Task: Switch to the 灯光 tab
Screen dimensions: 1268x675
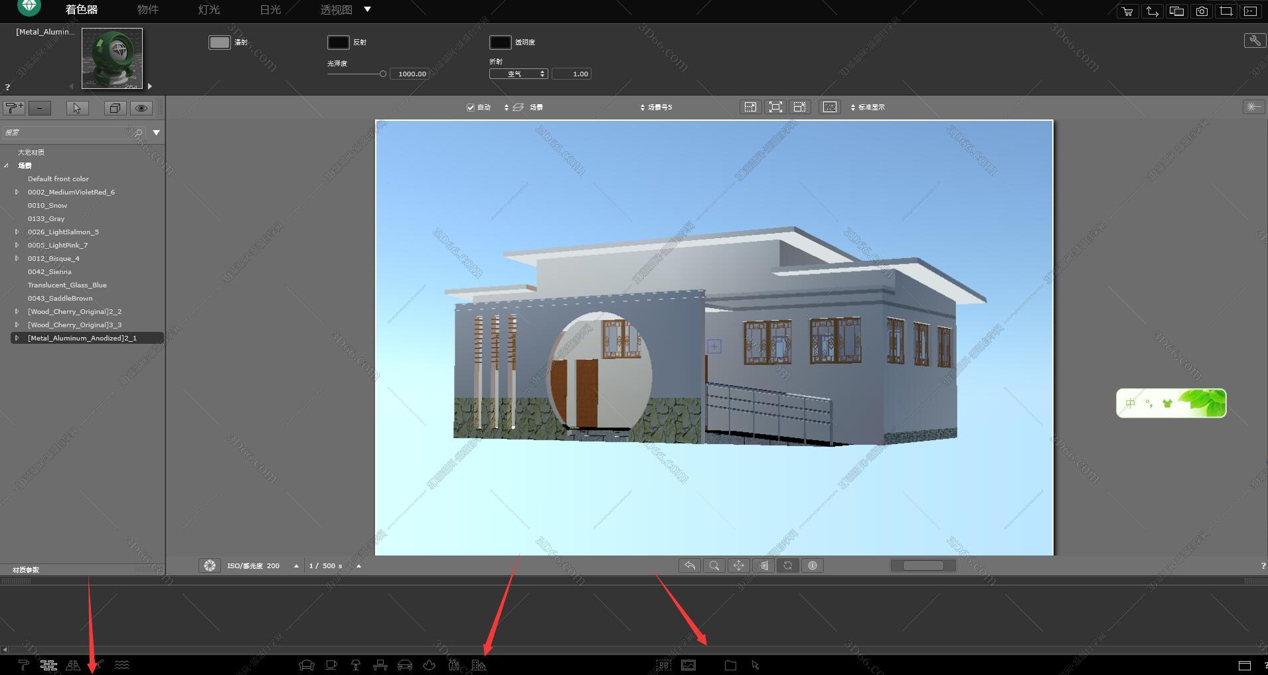Action: pos(208,9)
